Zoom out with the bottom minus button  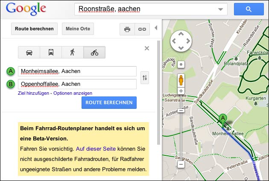tap(181, 164)
